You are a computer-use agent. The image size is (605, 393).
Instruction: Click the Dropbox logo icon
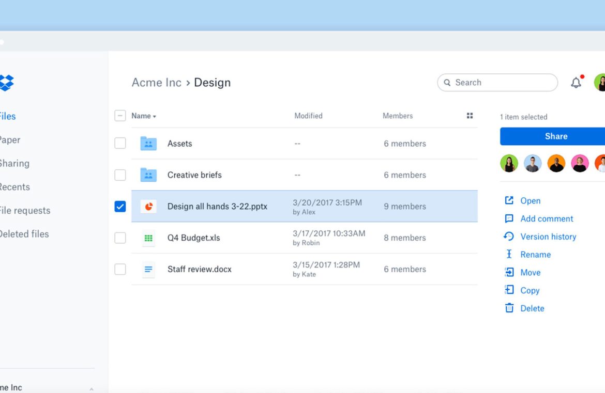tap(6, 83)
